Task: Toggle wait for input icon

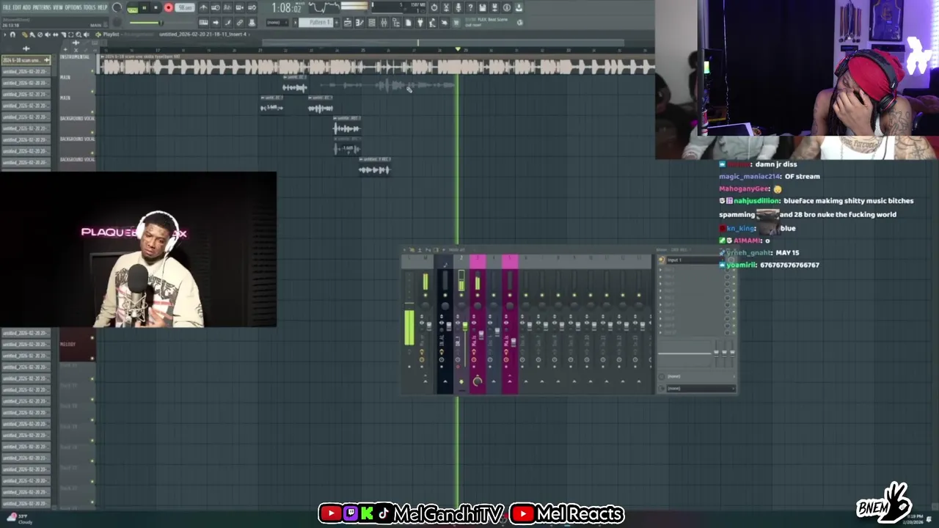Action: click(x=216, y=7)
